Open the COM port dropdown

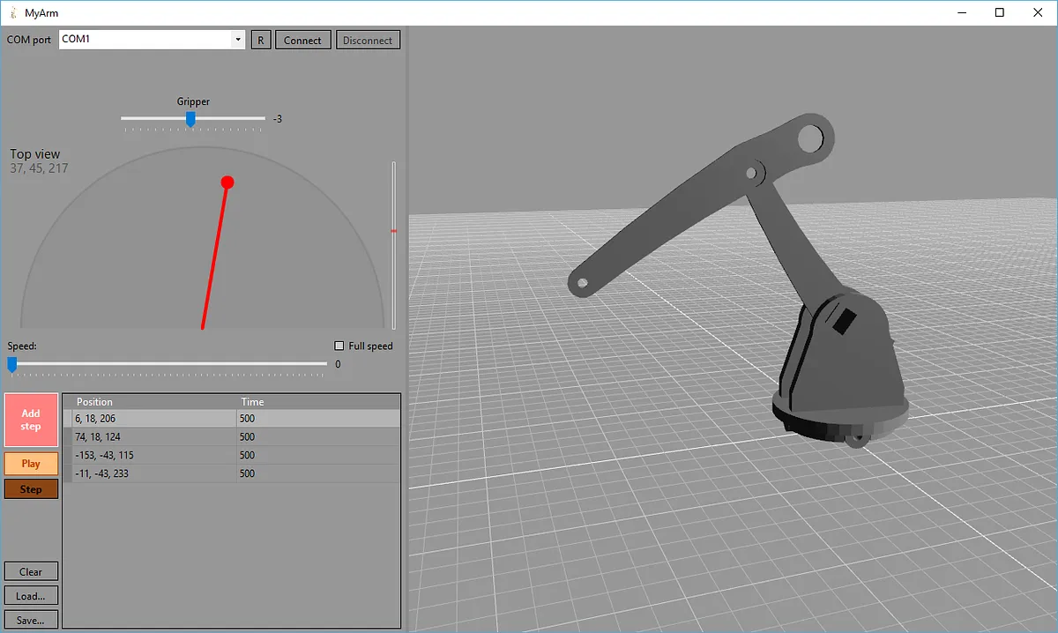click(x=237, y=40)
